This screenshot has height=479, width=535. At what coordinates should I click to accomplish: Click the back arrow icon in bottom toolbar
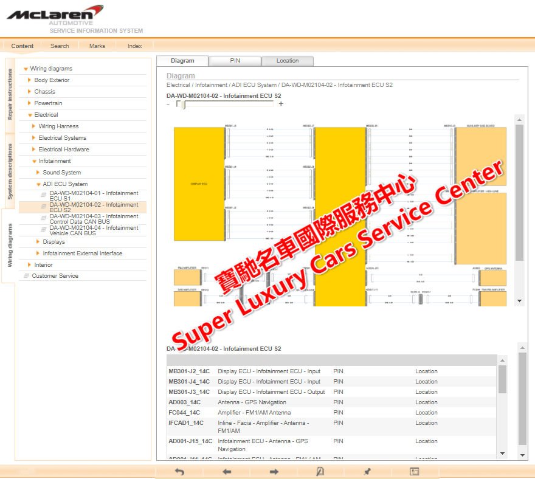coord(227,472)
